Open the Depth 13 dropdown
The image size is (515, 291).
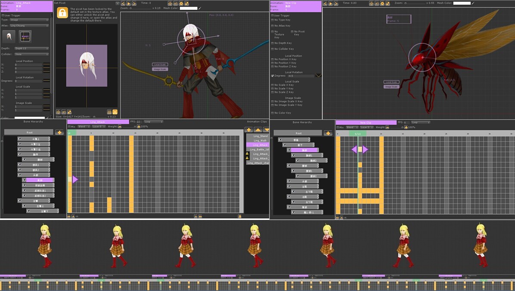pyautogui.click(x=31, y=49)
